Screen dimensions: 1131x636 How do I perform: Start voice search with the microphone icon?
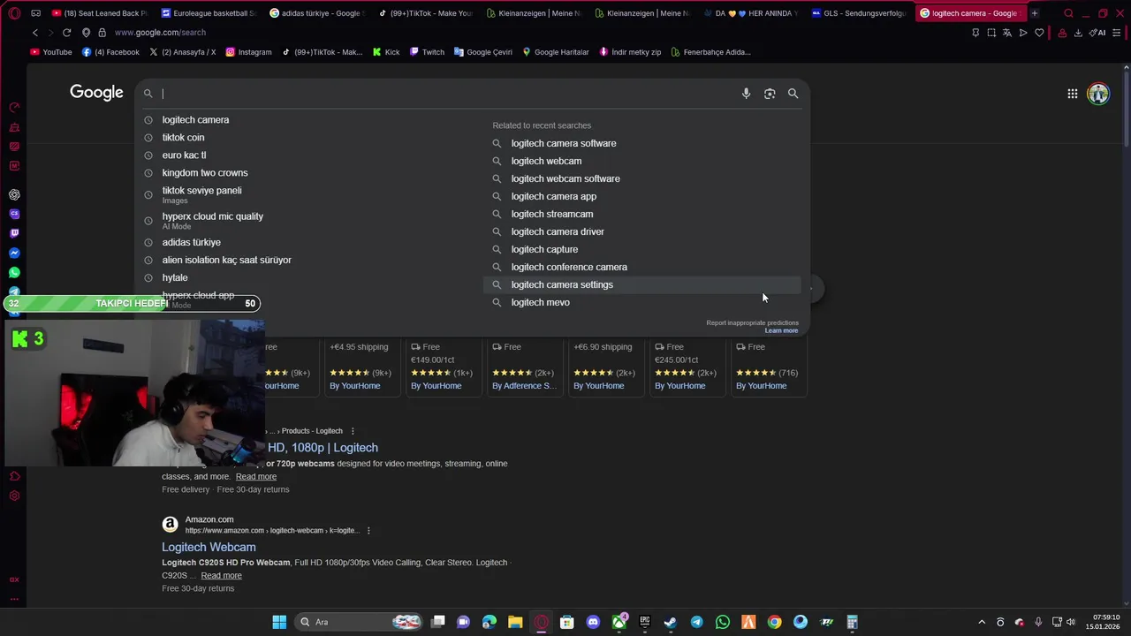pos(746,94)
